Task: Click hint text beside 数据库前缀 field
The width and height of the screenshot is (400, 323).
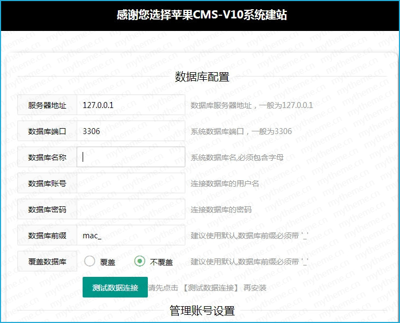Action: [x=249, y=236]
